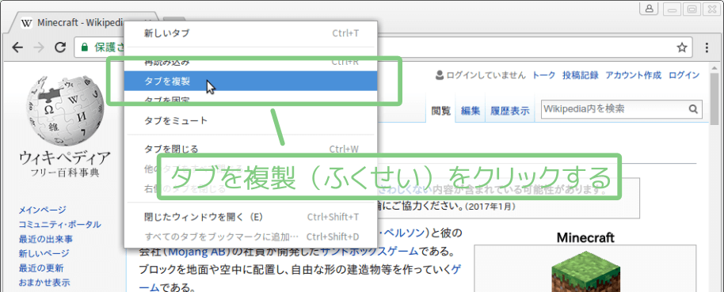Image resolution: width=724 pixels, height=292 pixels.
Task: Click the green padlock security icon
Action: click(x=85, y=47)
